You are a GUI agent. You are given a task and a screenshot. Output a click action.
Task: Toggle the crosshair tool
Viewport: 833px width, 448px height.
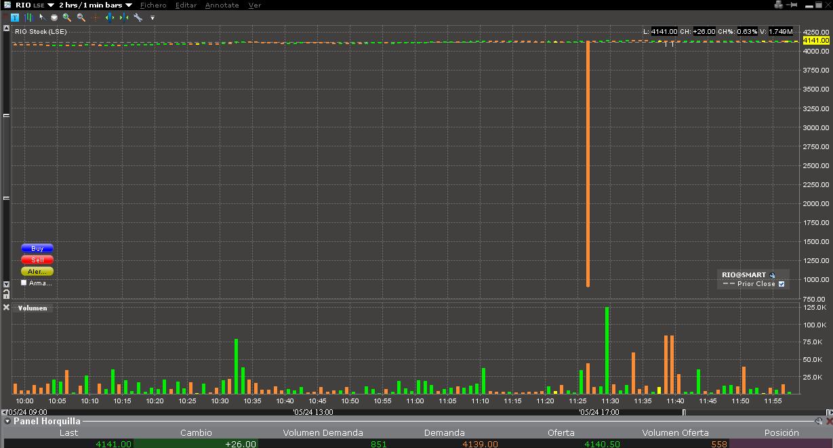click(x=96, y=18)
